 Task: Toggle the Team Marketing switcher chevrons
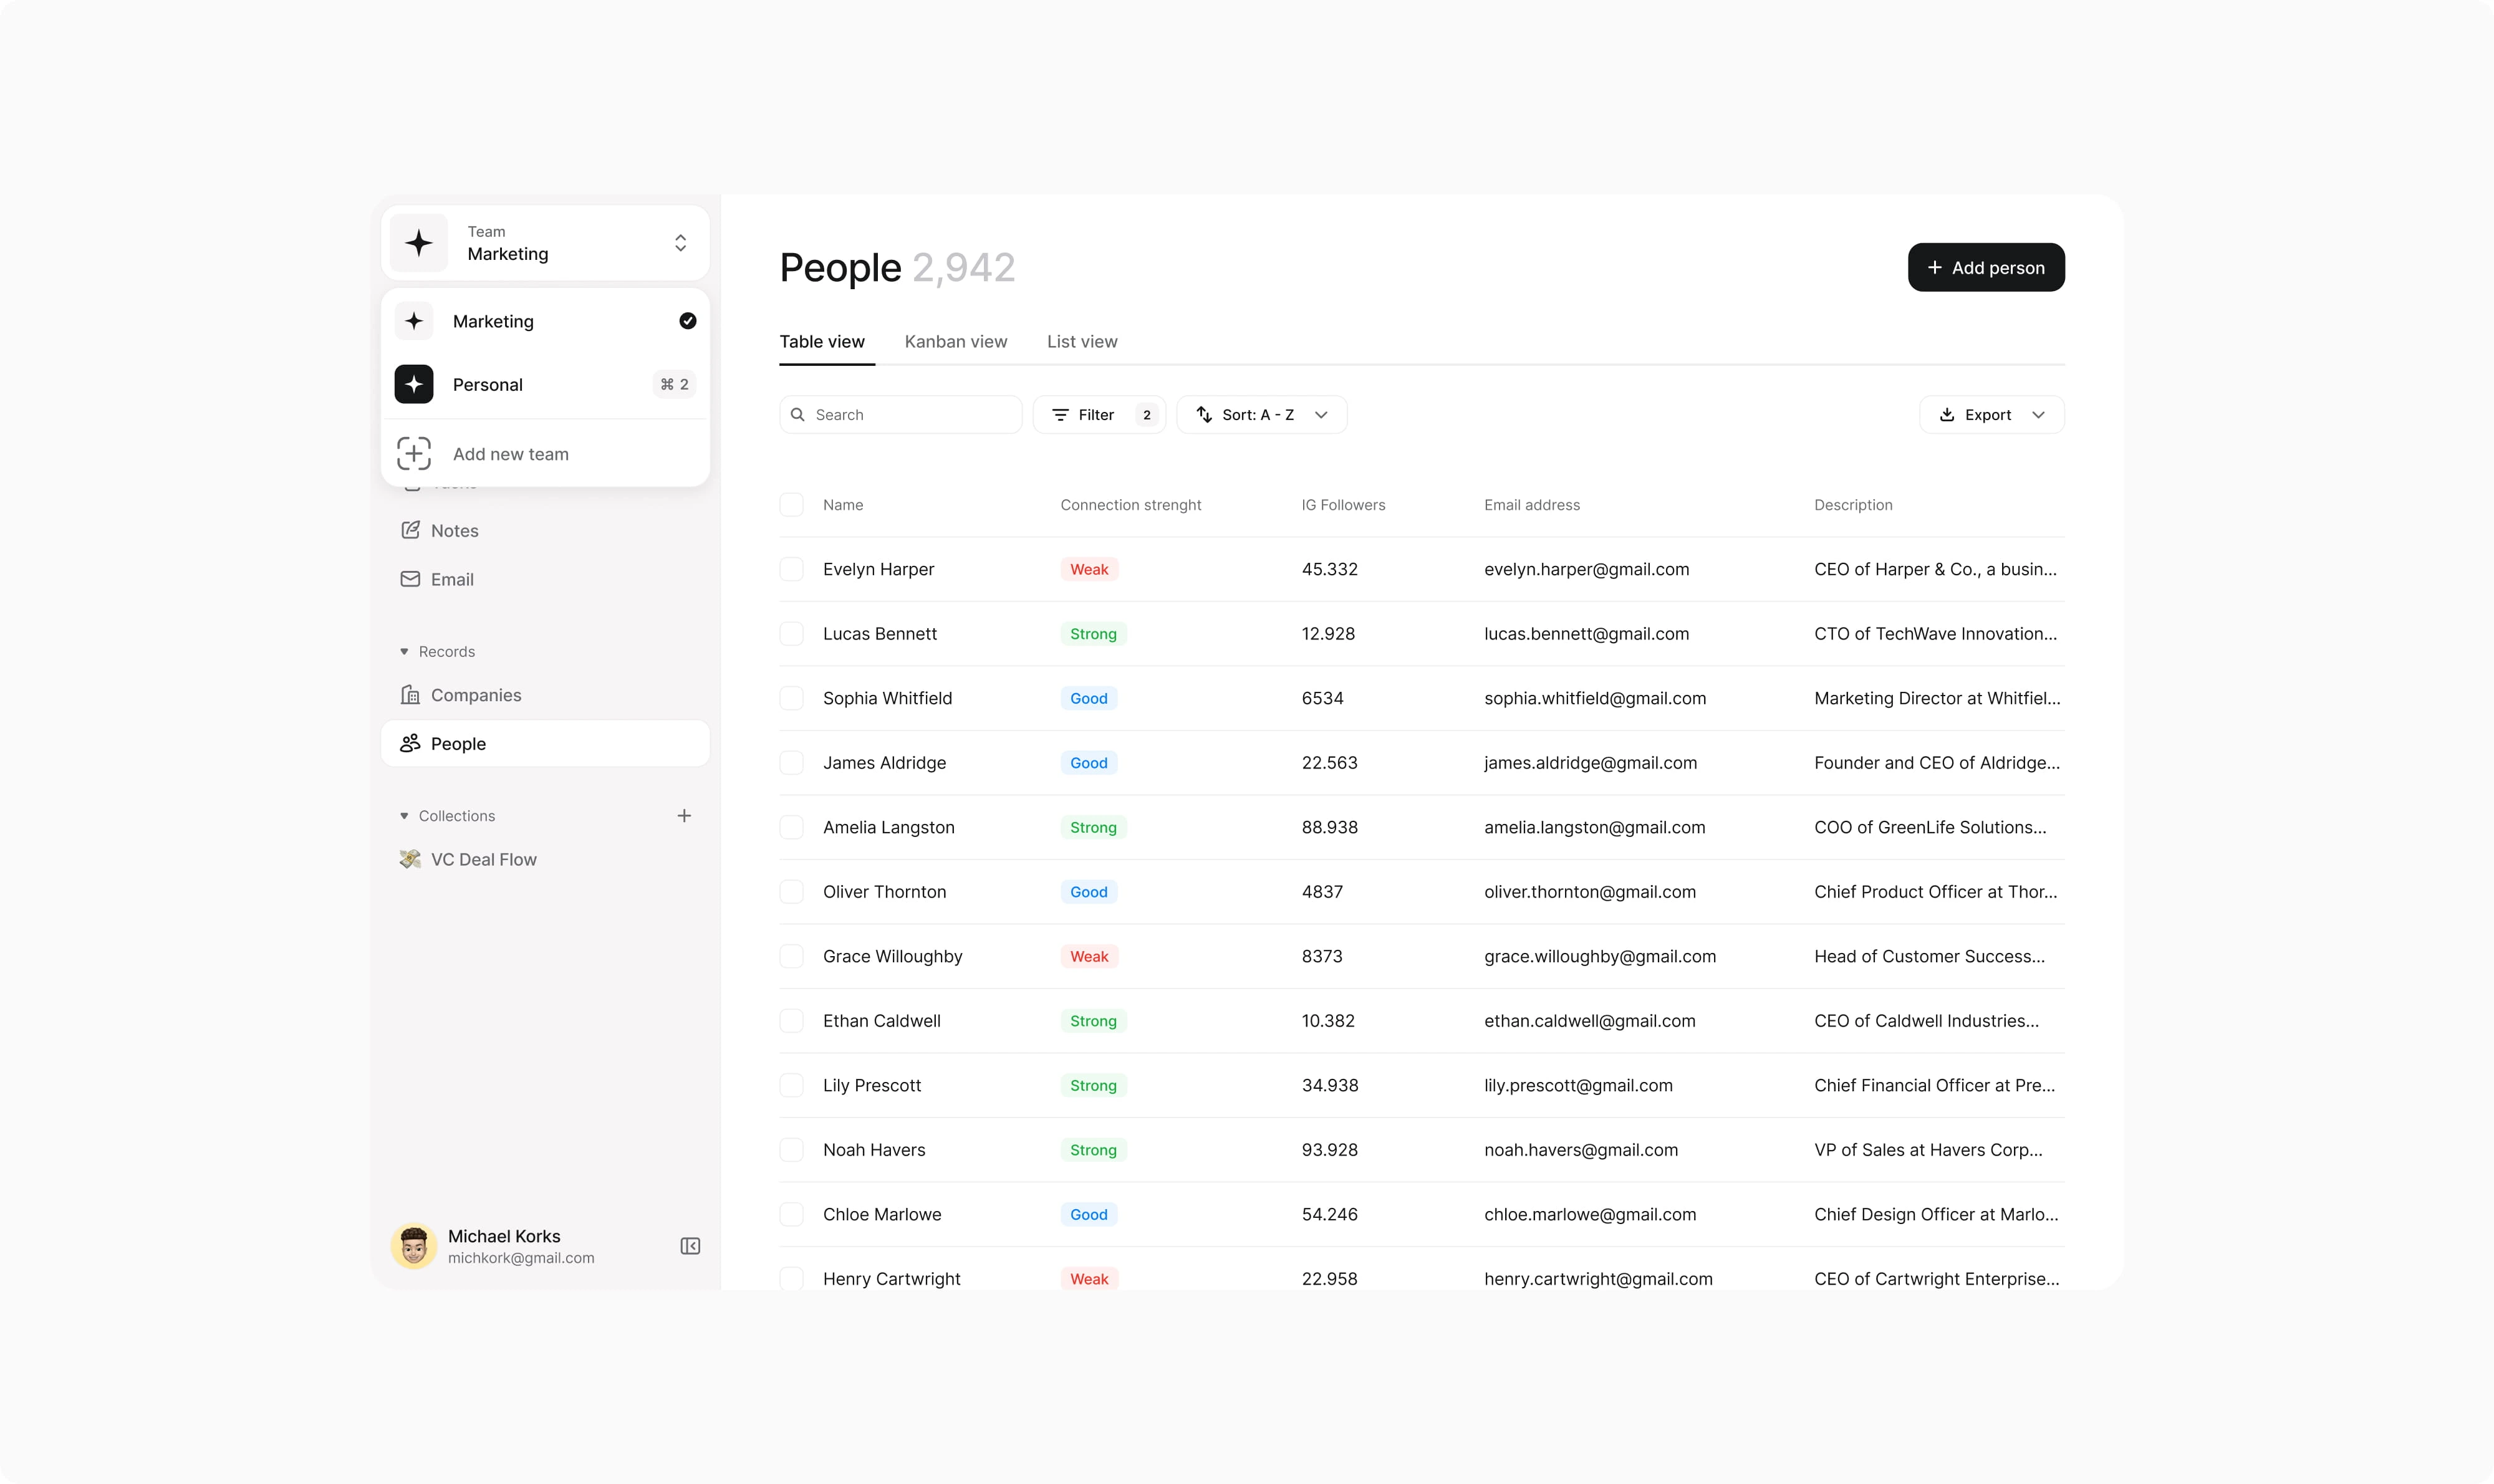680,243
